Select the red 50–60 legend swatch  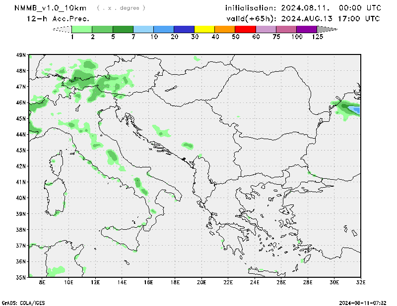(x=246, y=29)
